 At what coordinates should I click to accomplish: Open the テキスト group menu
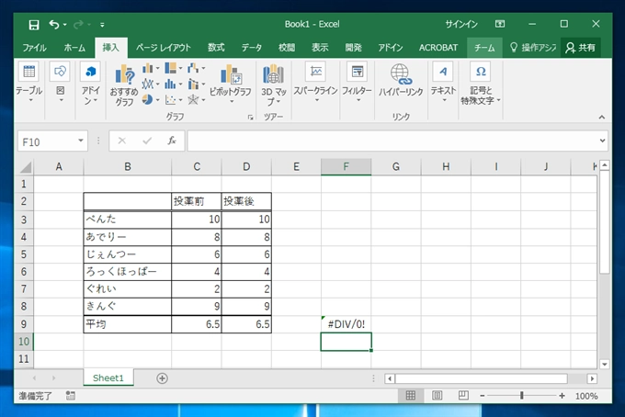(x=443, y=83)
